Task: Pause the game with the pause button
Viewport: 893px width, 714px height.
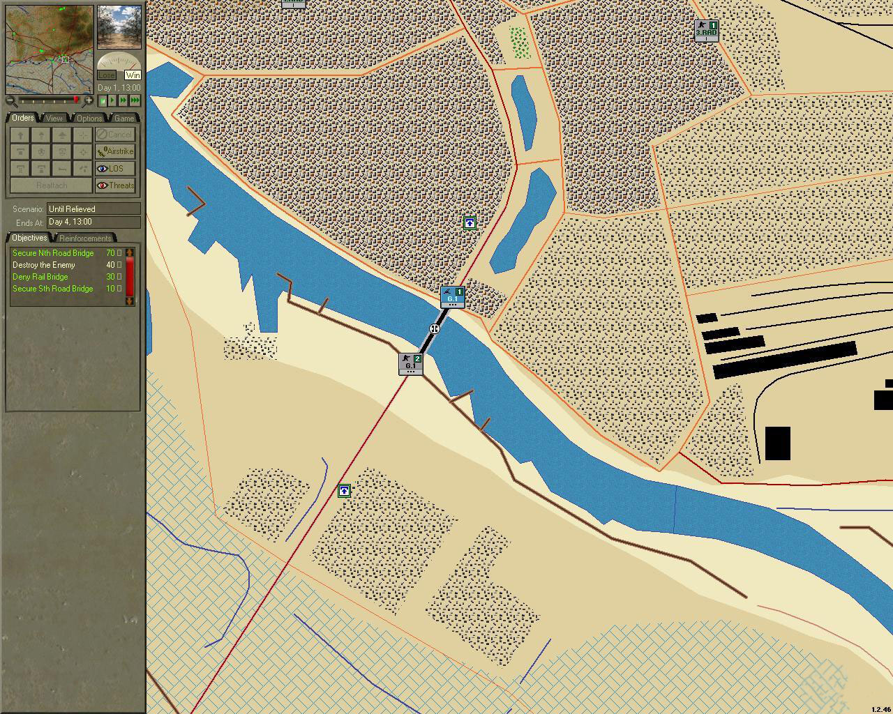Action: click(103, 101)
